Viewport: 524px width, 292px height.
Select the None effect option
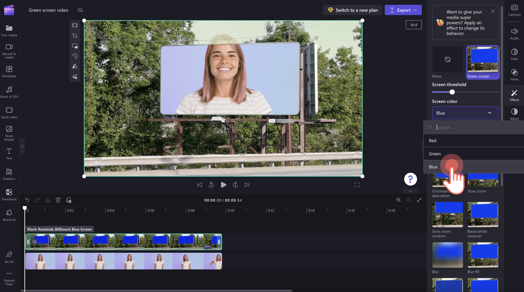[448, 60]
